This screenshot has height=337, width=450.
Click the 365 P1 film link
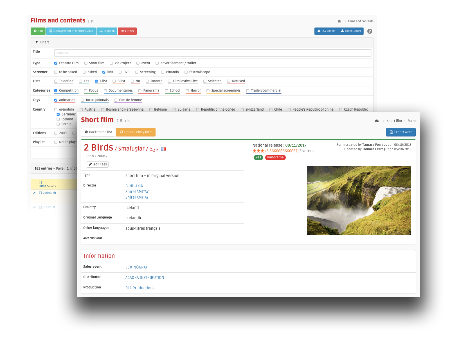pyautogui.click(x=47, y=207)
